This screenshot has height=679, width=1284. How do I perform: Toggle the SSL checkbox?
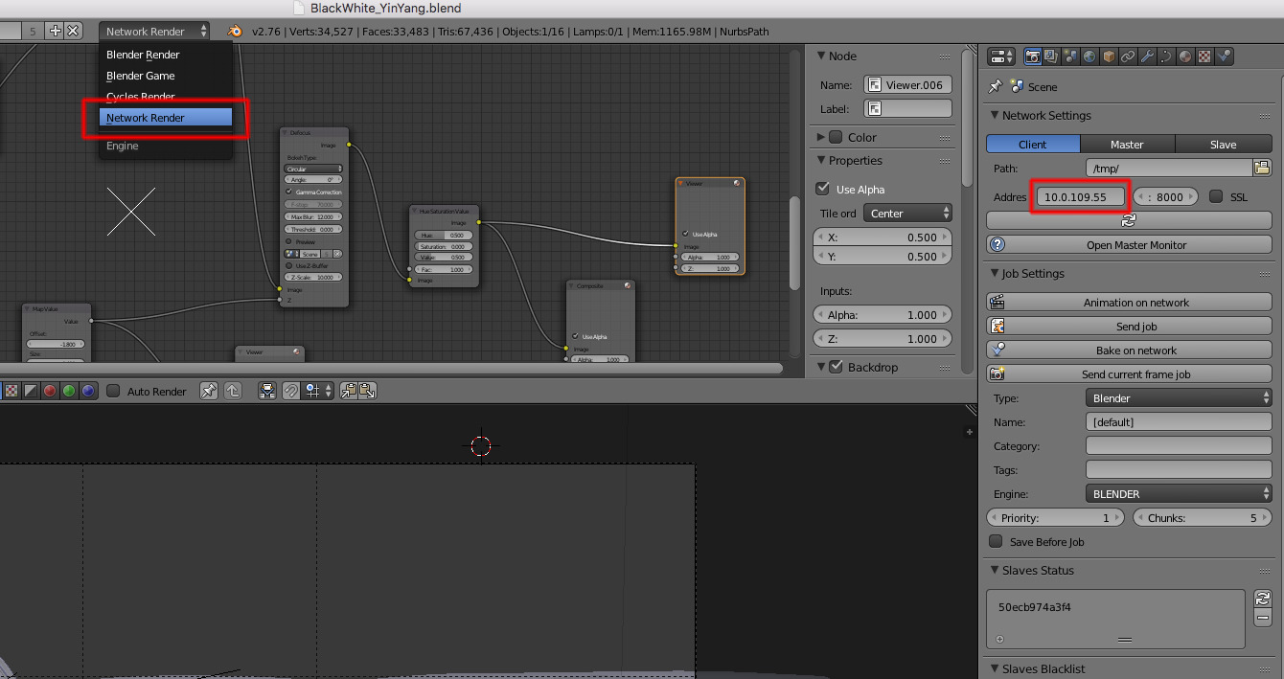[1216, 196]
